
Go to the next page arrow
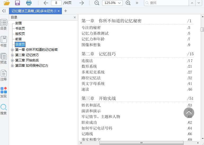point(81,3)
